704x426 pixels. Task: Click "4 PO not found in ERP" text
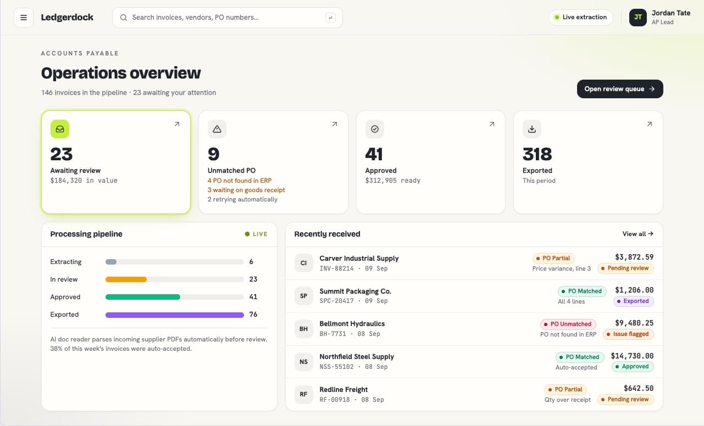tap(240, 181)
